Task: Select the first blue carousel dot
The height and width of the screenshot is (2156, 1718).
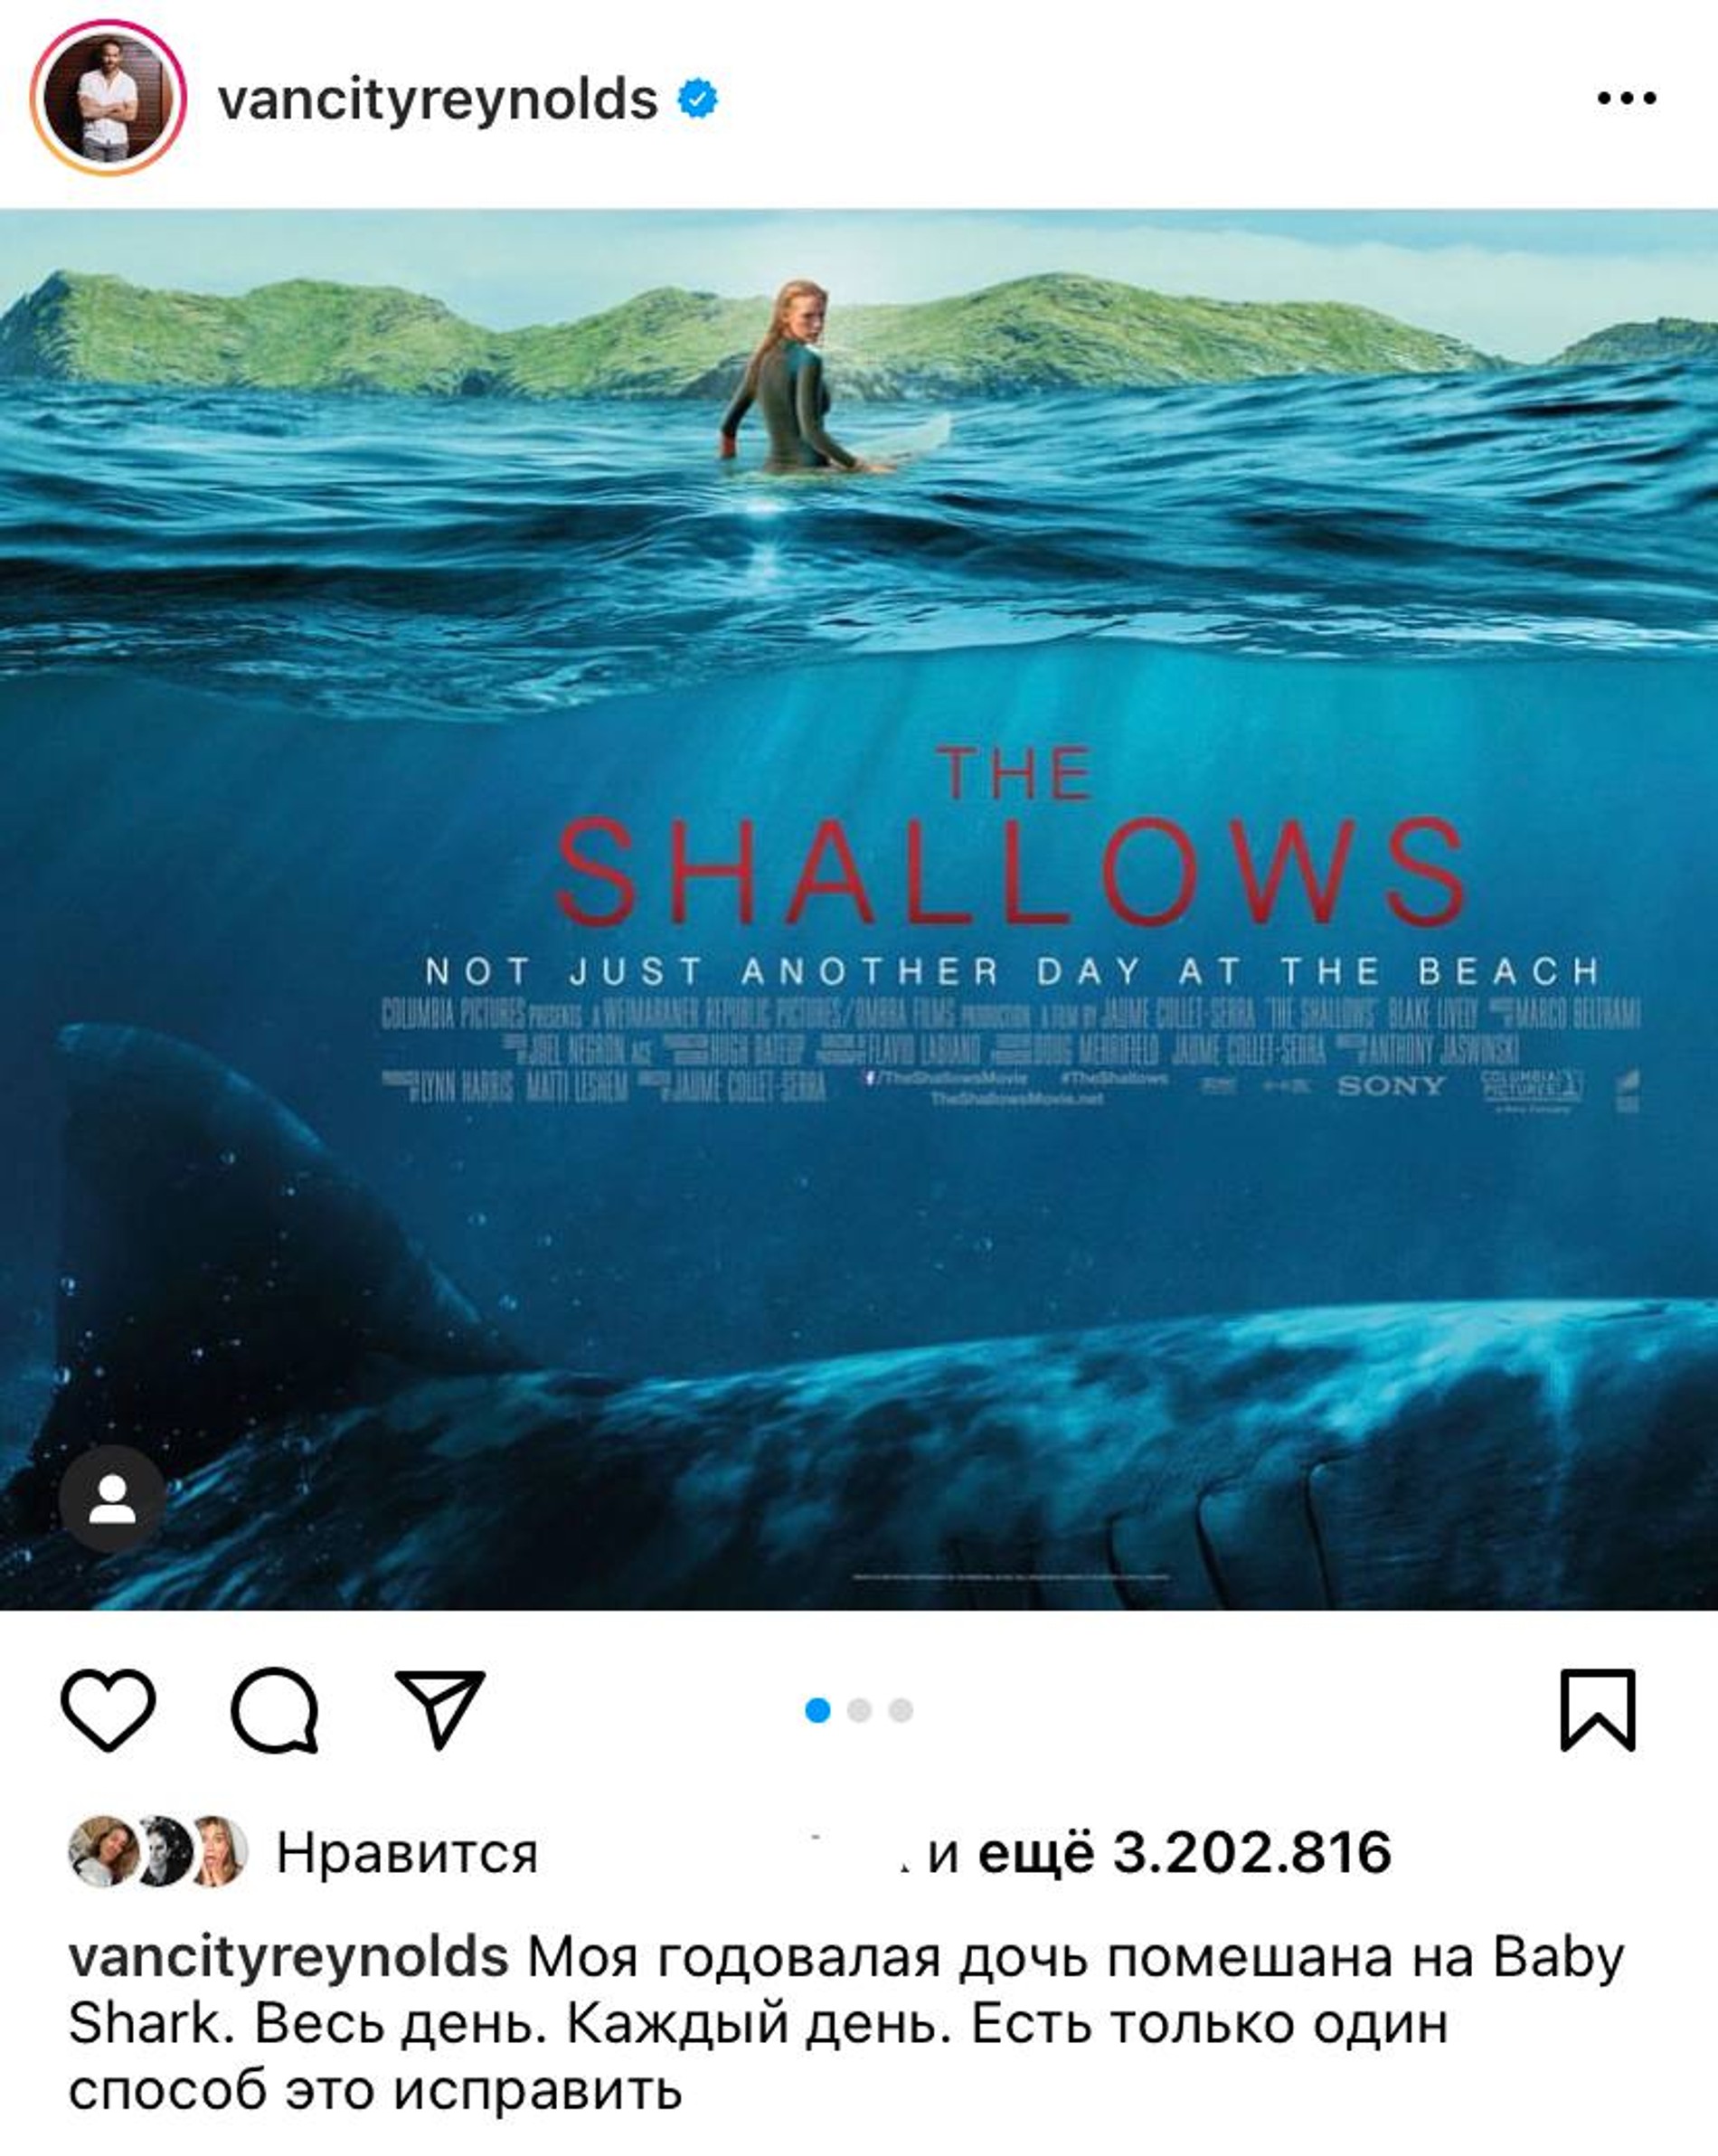Action: pyautogui.click(x=817, y=1710)
